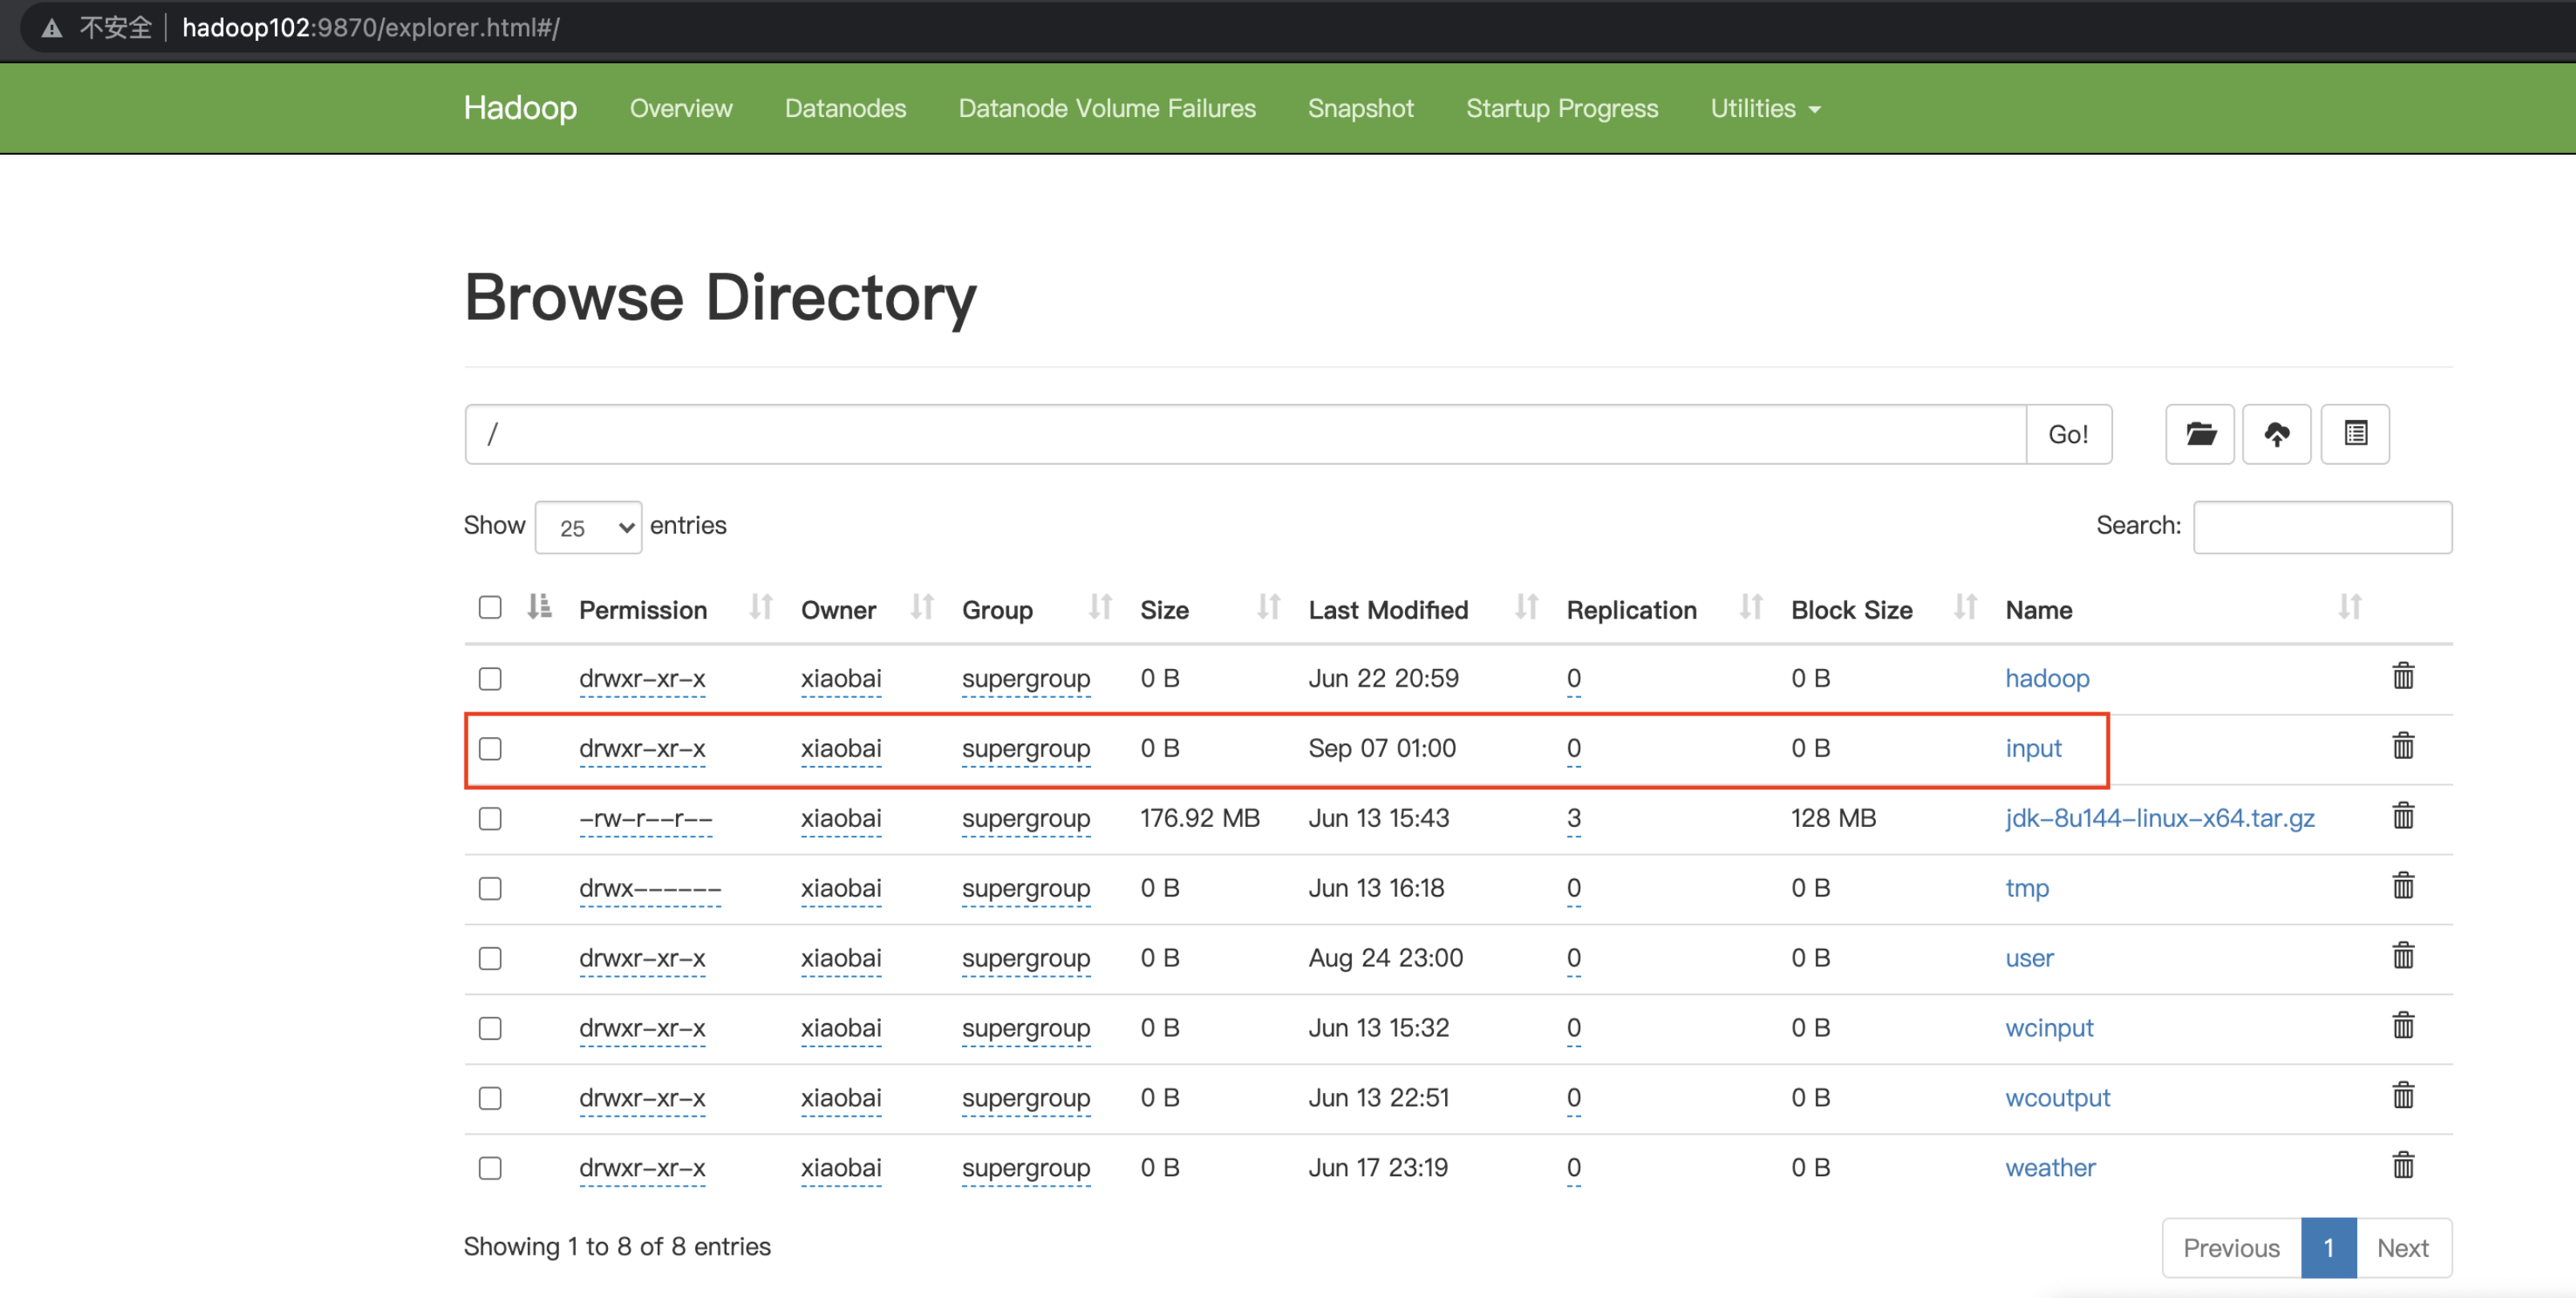Open the Startup Progress page

pos(1562,108)
